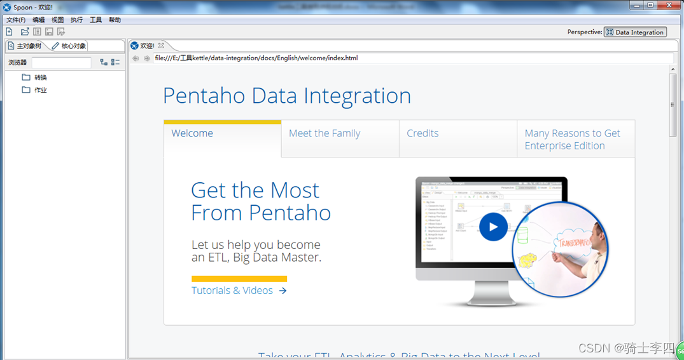Open the 编辑 menu
Viewport: 684px width, 360px height.
tap(38, 20)
